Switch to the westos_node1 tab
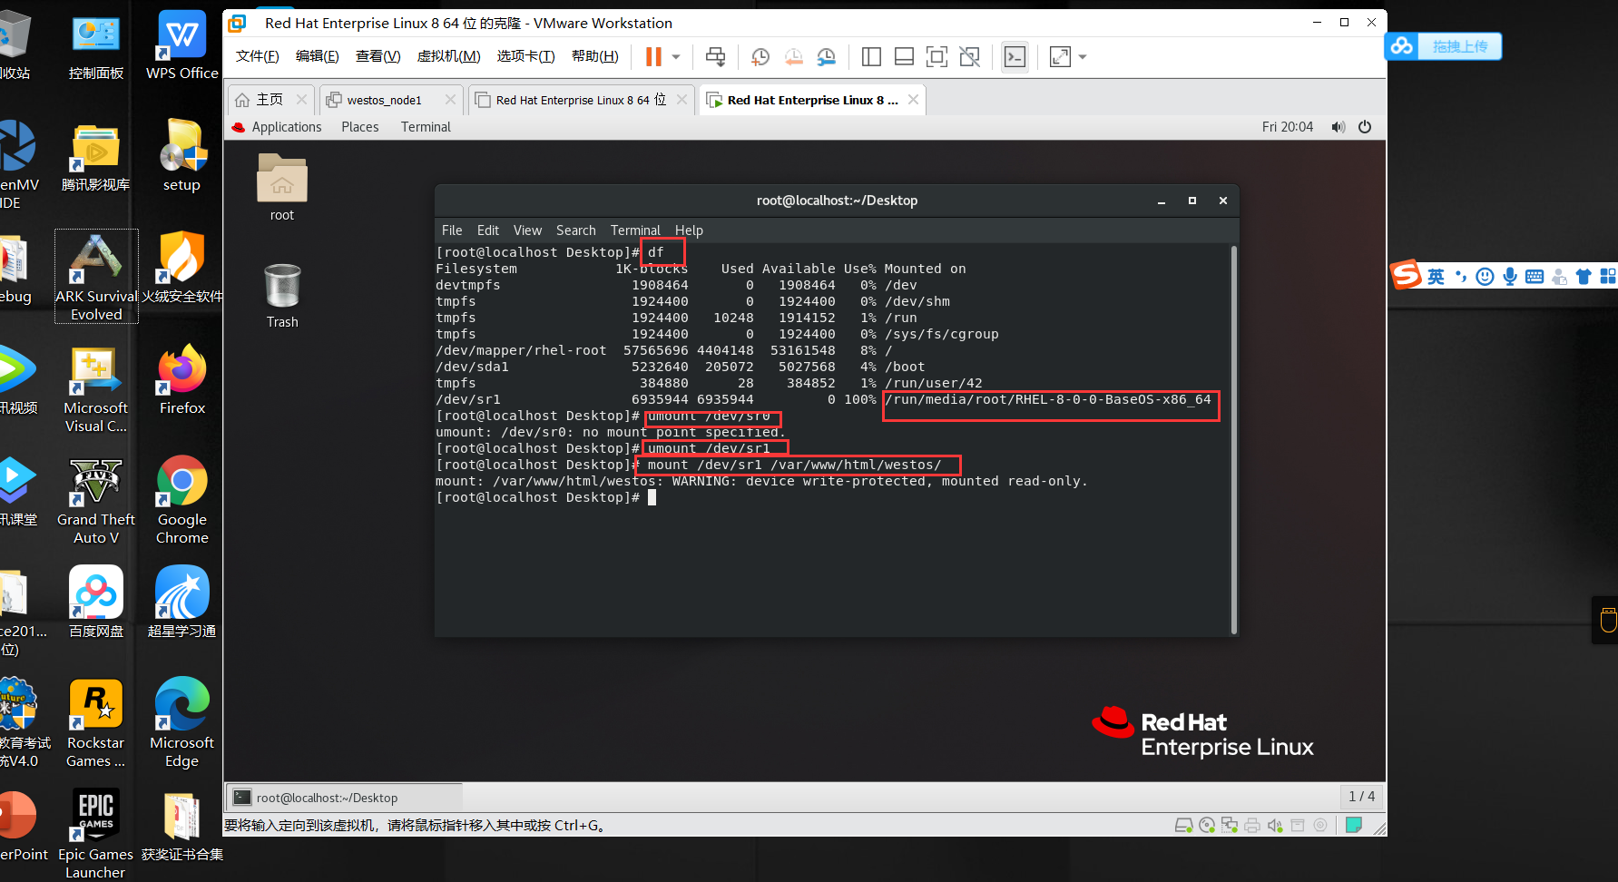 [384, 100]
